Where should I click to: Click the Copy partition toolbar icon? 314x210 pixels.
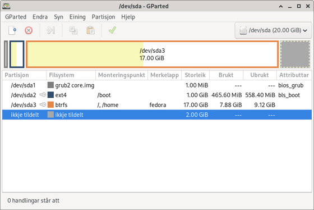[73, 30]
